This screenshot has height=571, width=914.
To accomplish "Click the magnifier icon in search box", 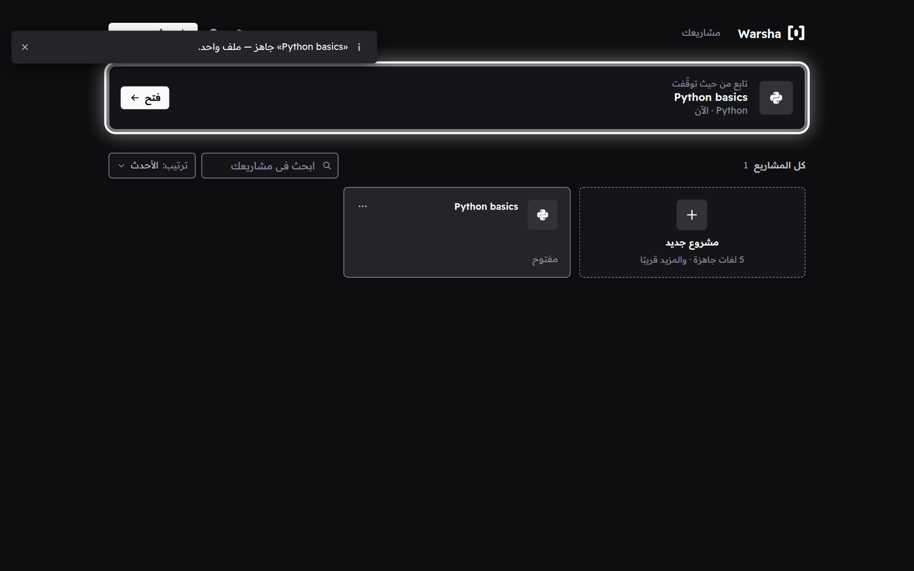I will pos(327,166).
